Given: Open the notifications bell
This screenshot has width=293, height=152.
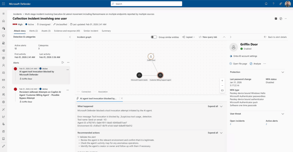Looking at the screenshot, I should tap(266, 4).
